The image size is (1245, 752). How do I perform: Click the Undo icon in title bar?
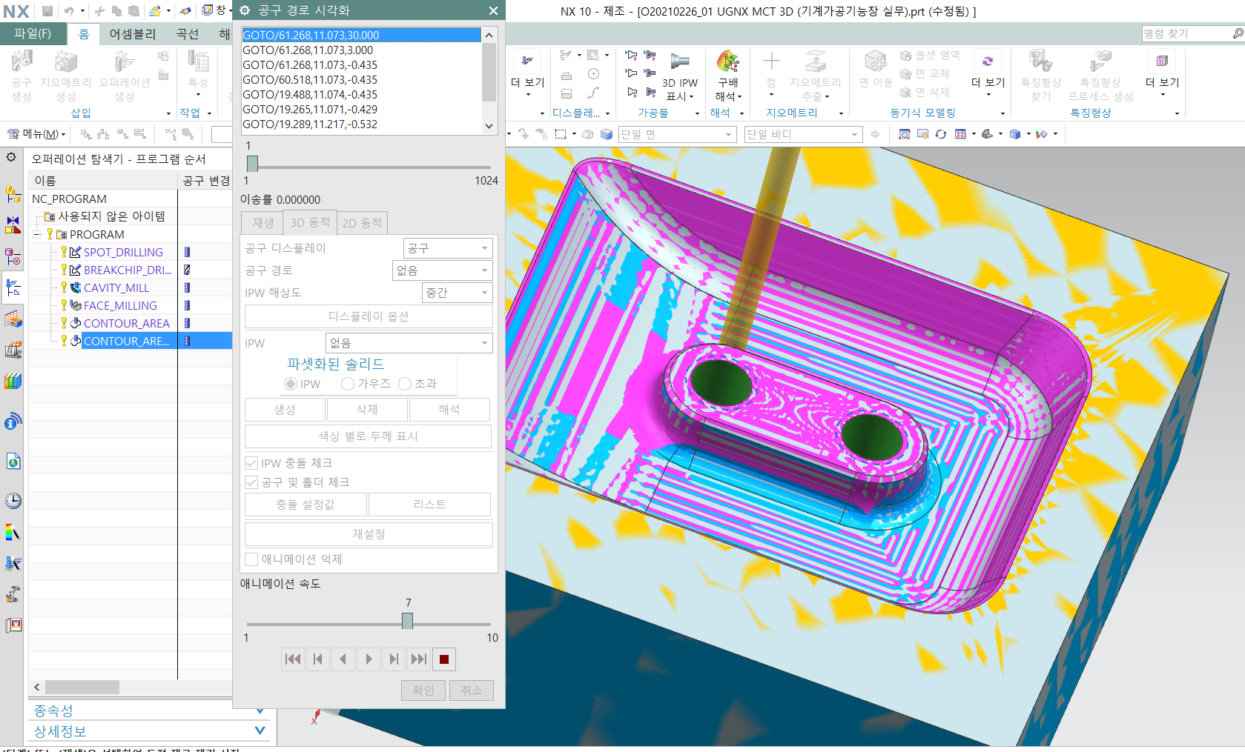(x=69, y=10)
